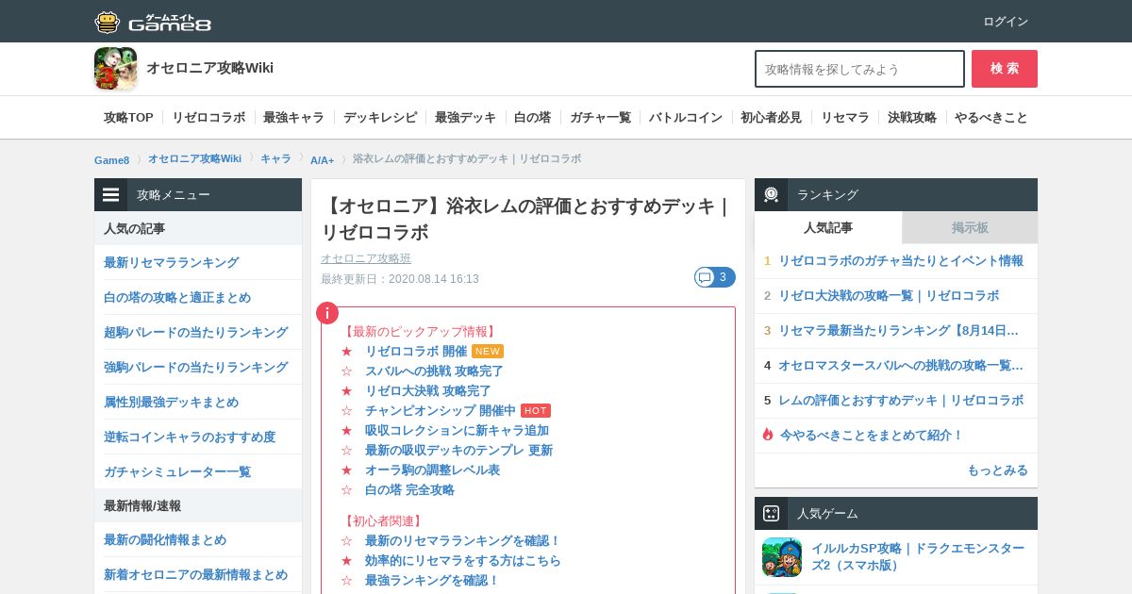Click the キャラ breadcrumb link
This screenshot has width=1132, height=594.
(275, 158)
